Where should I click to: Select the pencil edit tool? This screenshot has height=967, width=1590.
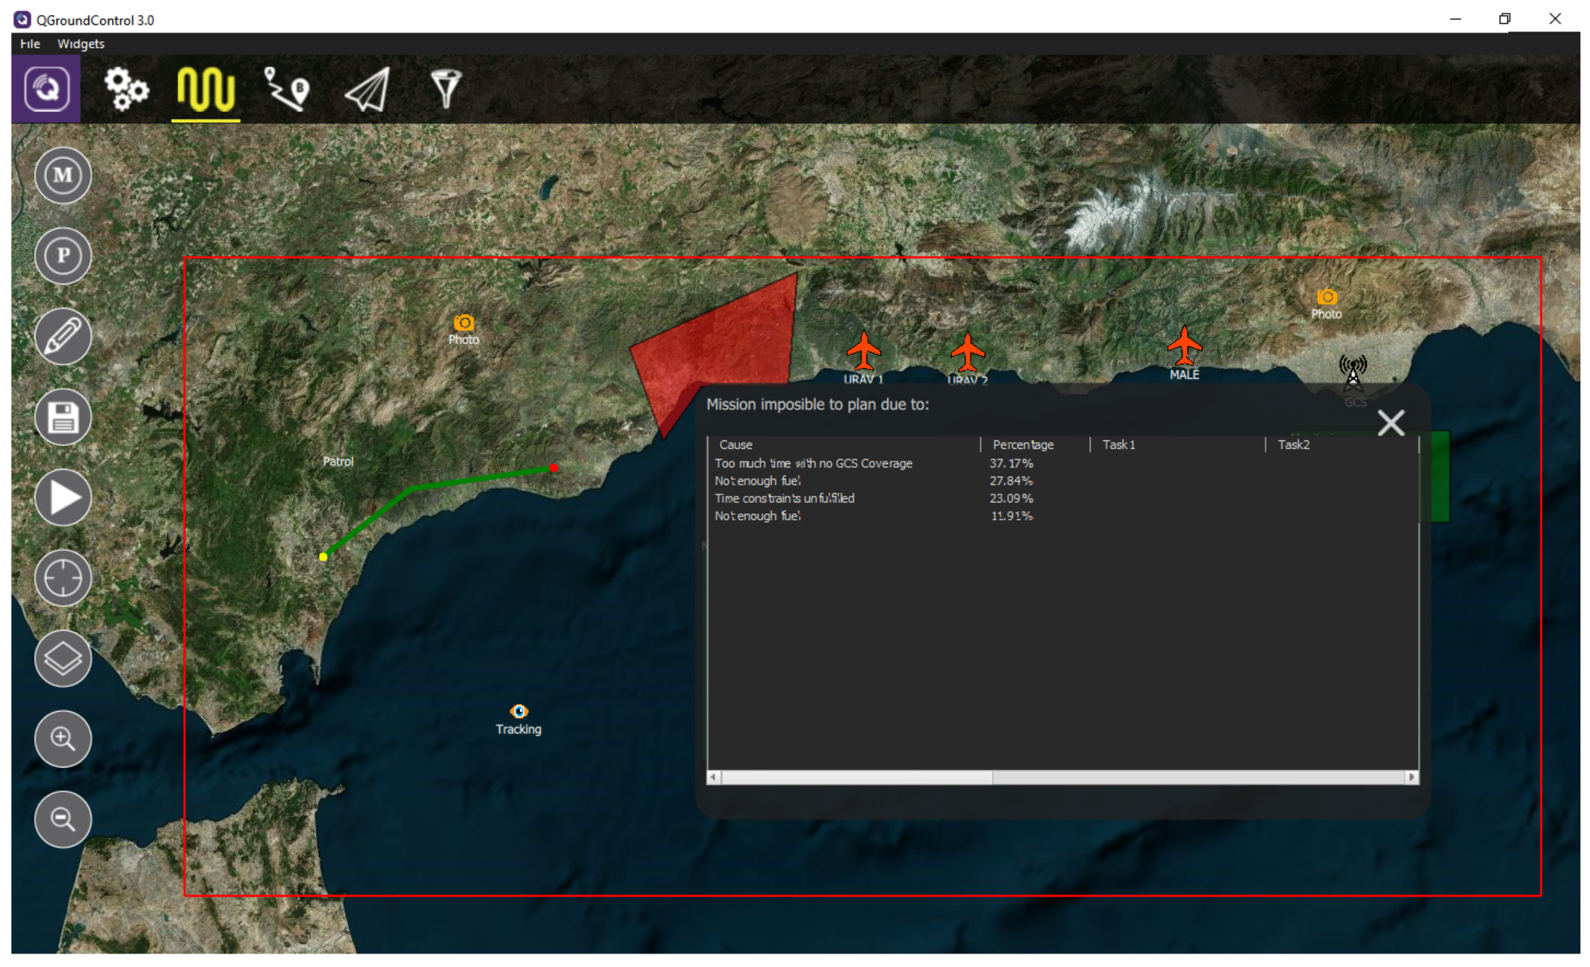click(x=63, y=336)
